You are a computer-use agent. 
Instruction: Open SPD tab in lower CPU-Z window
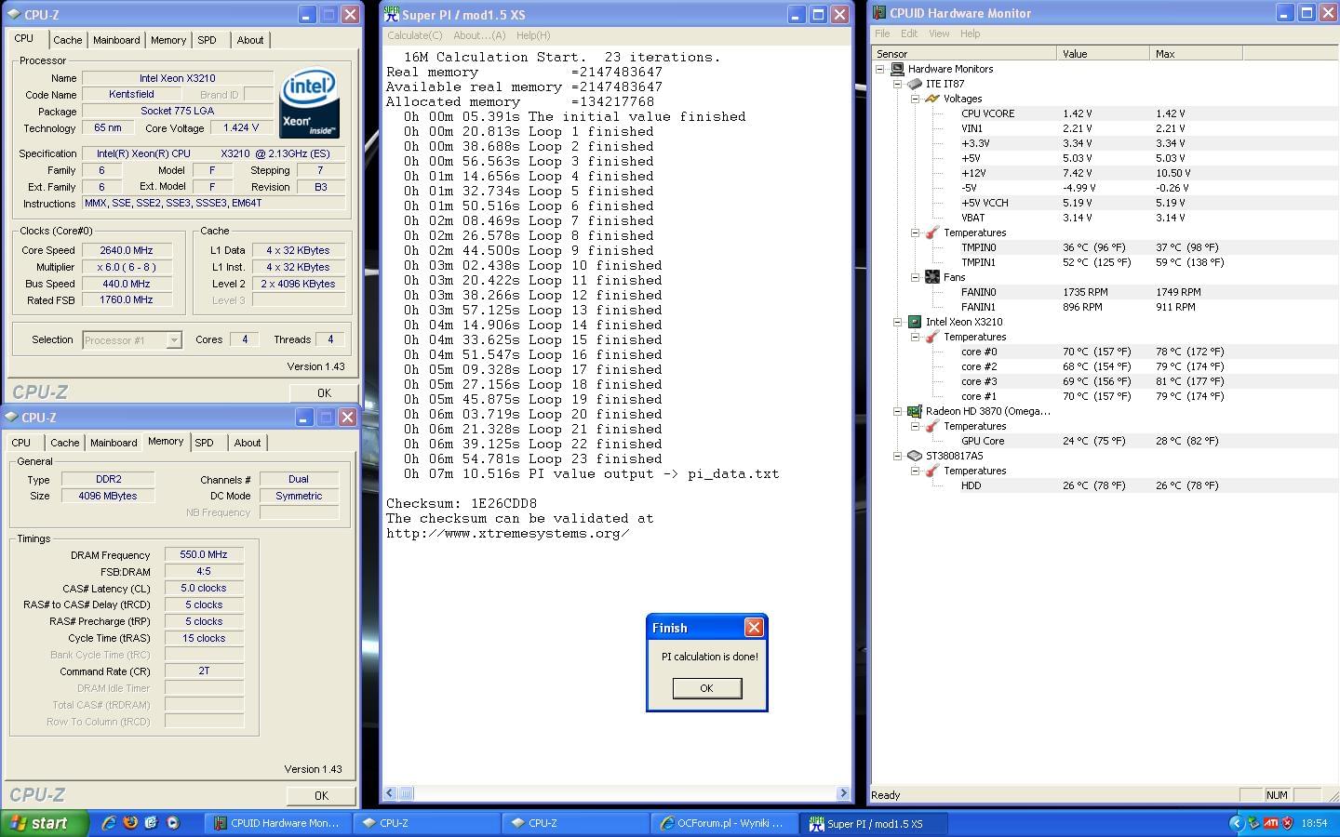pos(204,443)
